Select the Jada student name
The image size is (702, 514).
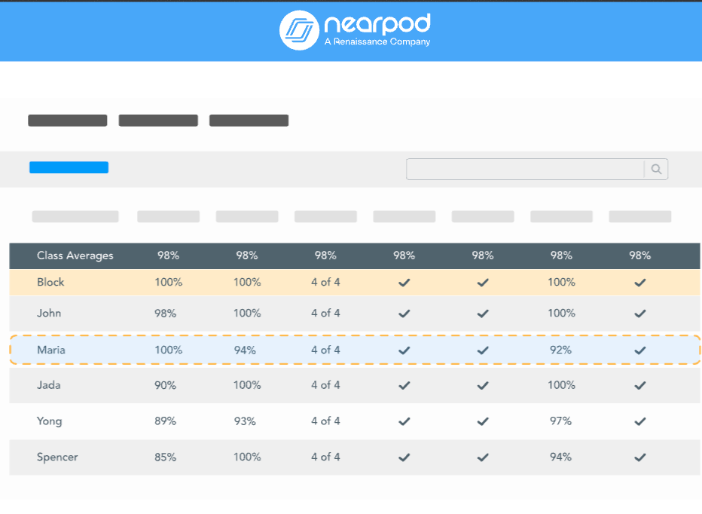pyautogui.click(x=48, y=385)
